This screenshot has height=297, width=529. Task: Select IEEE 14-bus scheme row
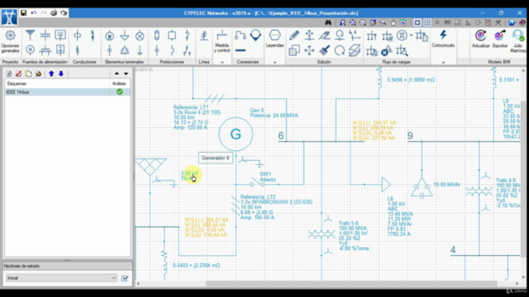coord(68,92)
